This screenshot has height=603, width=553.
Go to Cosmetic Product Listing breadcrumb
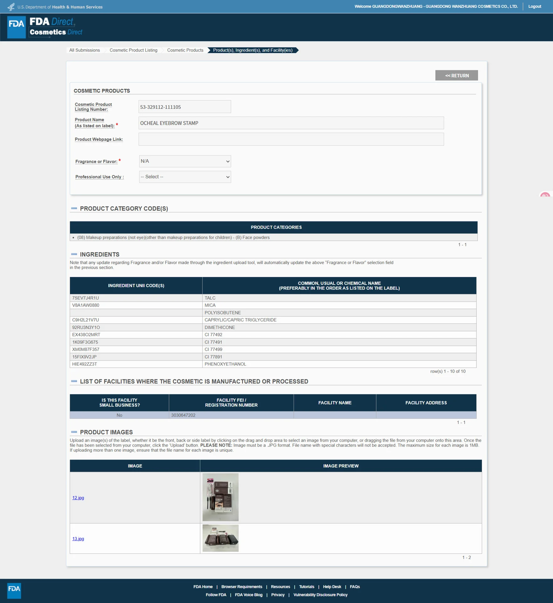pyautogui.click(x=133, y=50)
